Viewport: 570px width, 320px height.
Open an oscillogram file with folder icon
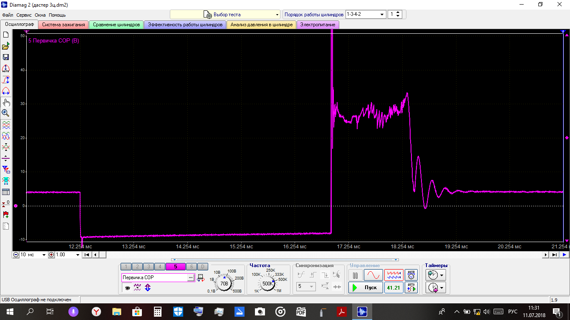6,46
